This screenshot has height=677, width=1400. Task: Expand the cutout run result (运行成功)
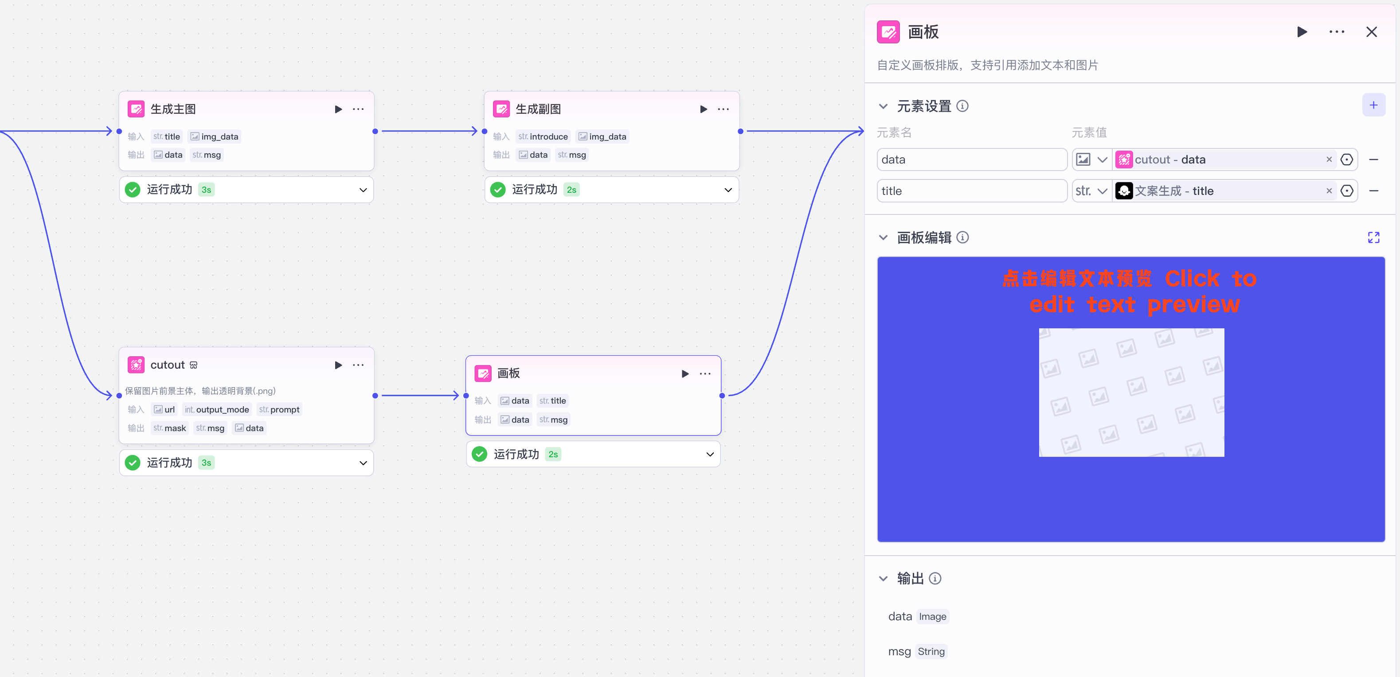[363, 463]
